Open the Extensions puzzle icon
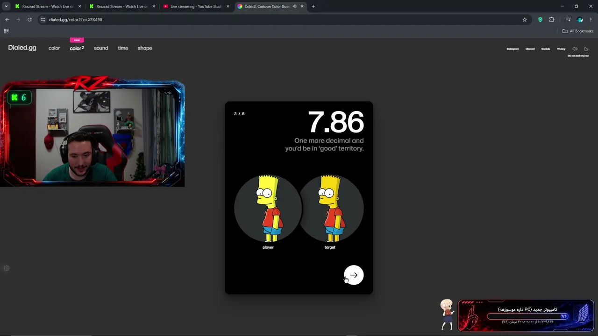This screenshot has width=598, height=336. pos(552,20)
